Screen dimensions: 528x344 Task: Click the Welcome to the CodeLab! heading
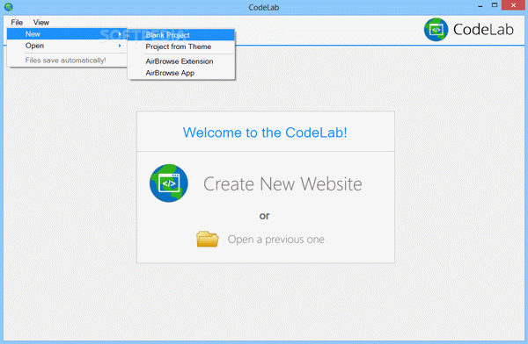coord(265,133)
